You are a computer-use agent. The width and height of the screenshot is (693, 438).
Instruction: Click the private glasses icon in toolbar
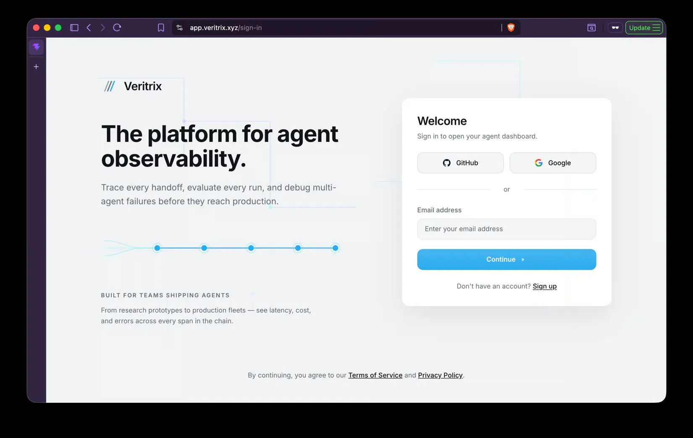pyautogui.click(x=615, y=28)
